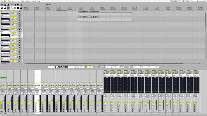Image resolution: width=207 pixels, height=116 pixels.
Task: Open the Insert menu
Action: click(x=14, y=1)
